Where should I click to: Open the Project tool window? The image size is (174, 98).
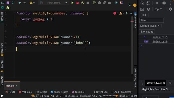(2, 17)
